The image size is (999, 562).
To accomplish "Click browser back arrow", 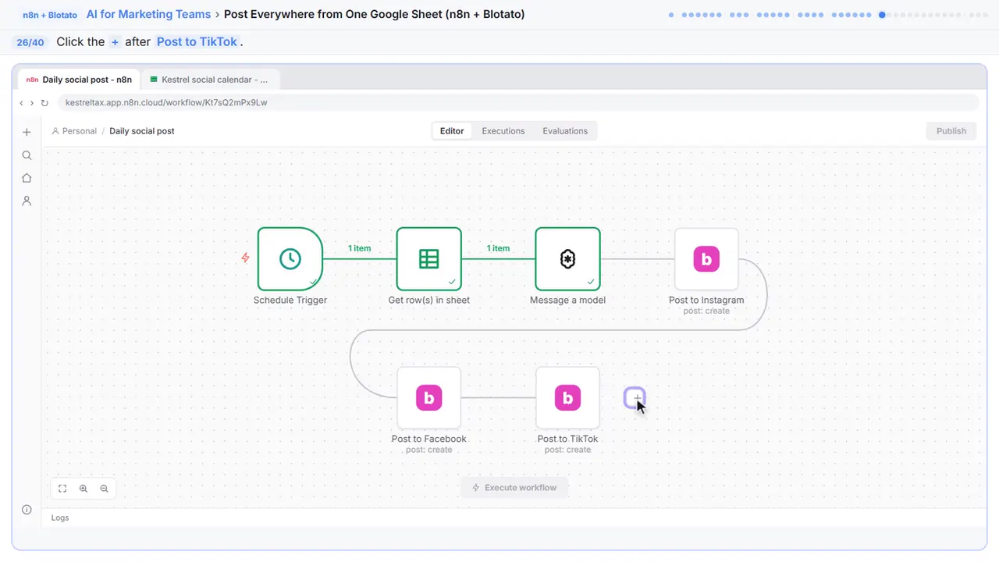I will (x=21, y=102).
